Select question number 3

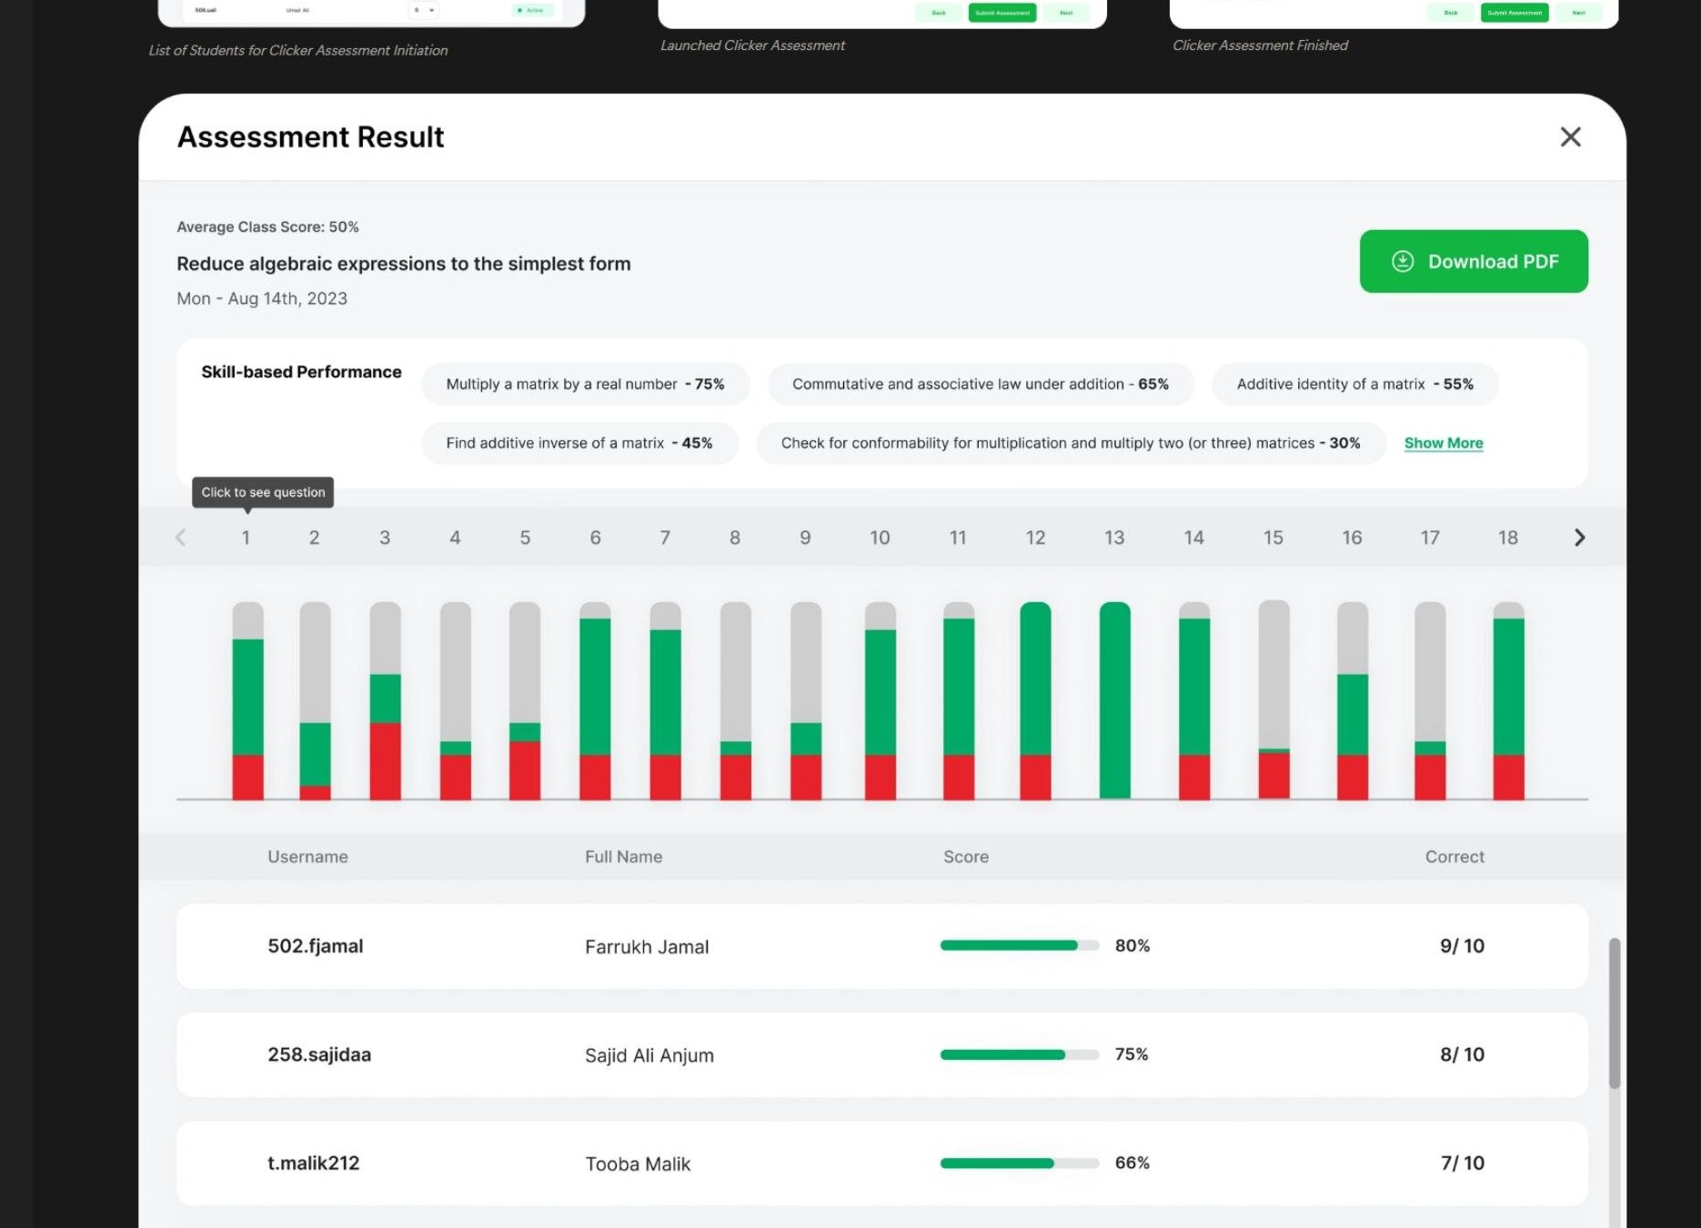[x=385, y=538]
